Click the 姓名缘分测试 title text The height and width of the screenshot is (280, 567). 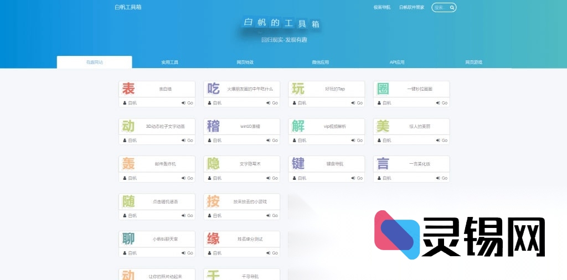[x=250, y=239]
